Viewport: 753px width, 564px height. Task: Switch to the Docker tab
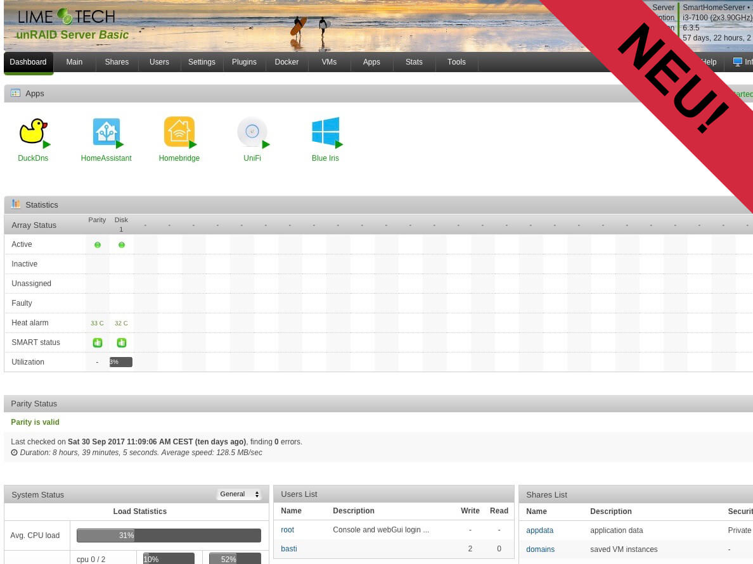click(286, 62)
